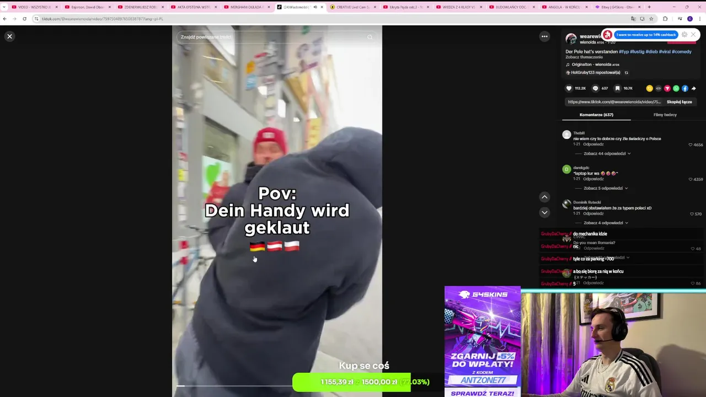Open hashtag #fyp link
The width and height of the screenshot is (706, 397).
(623, 52)
